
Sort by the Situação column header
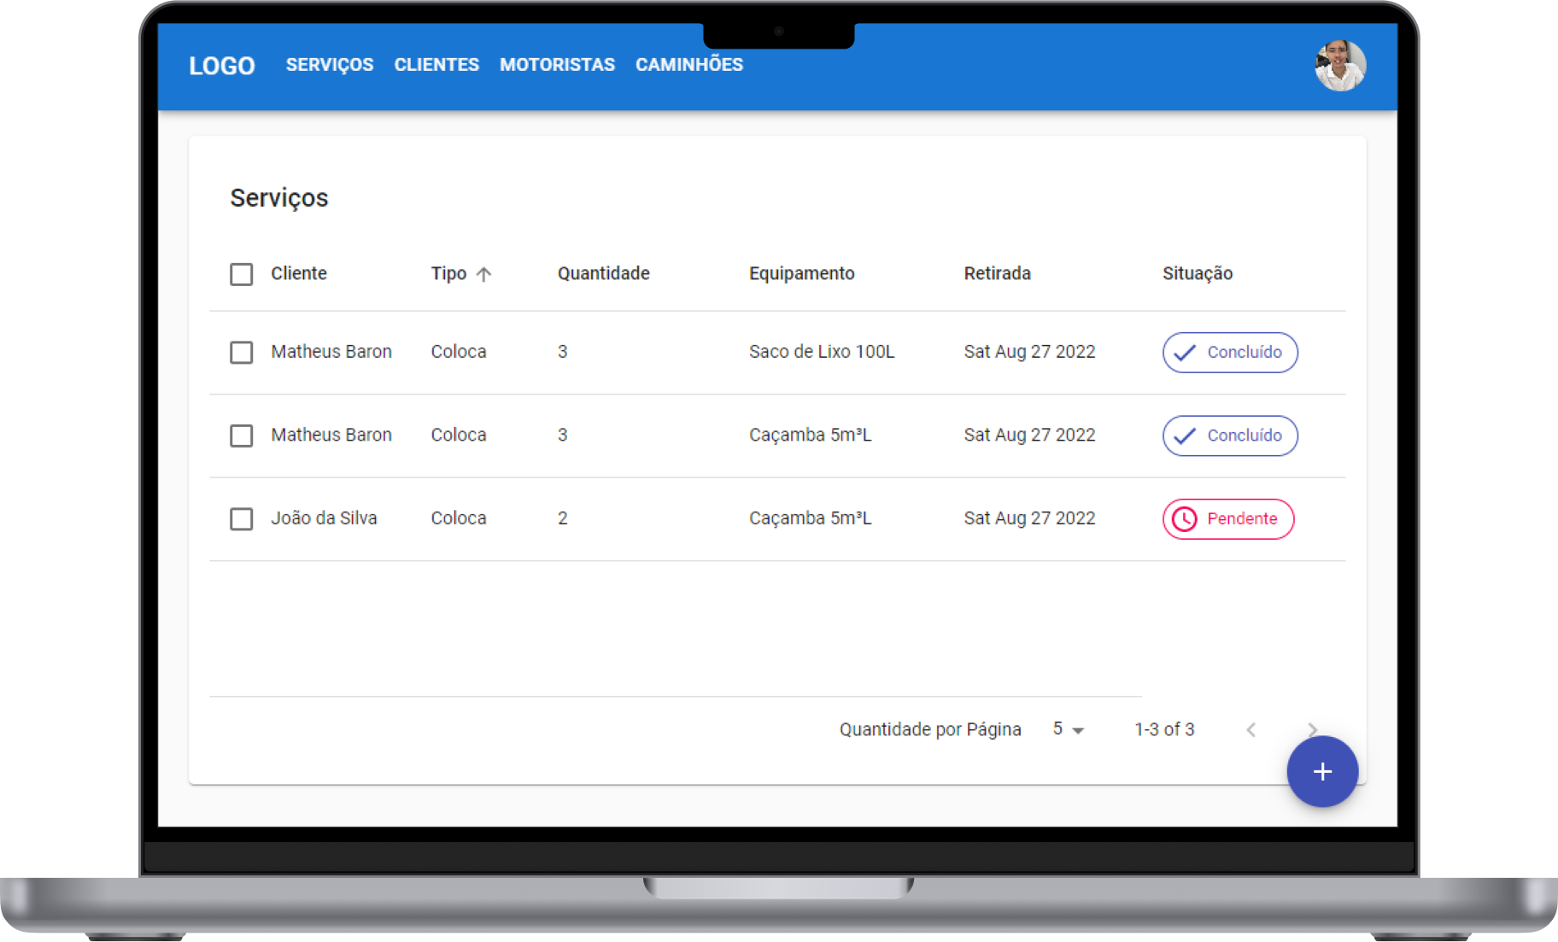[x=1198, y=273]
